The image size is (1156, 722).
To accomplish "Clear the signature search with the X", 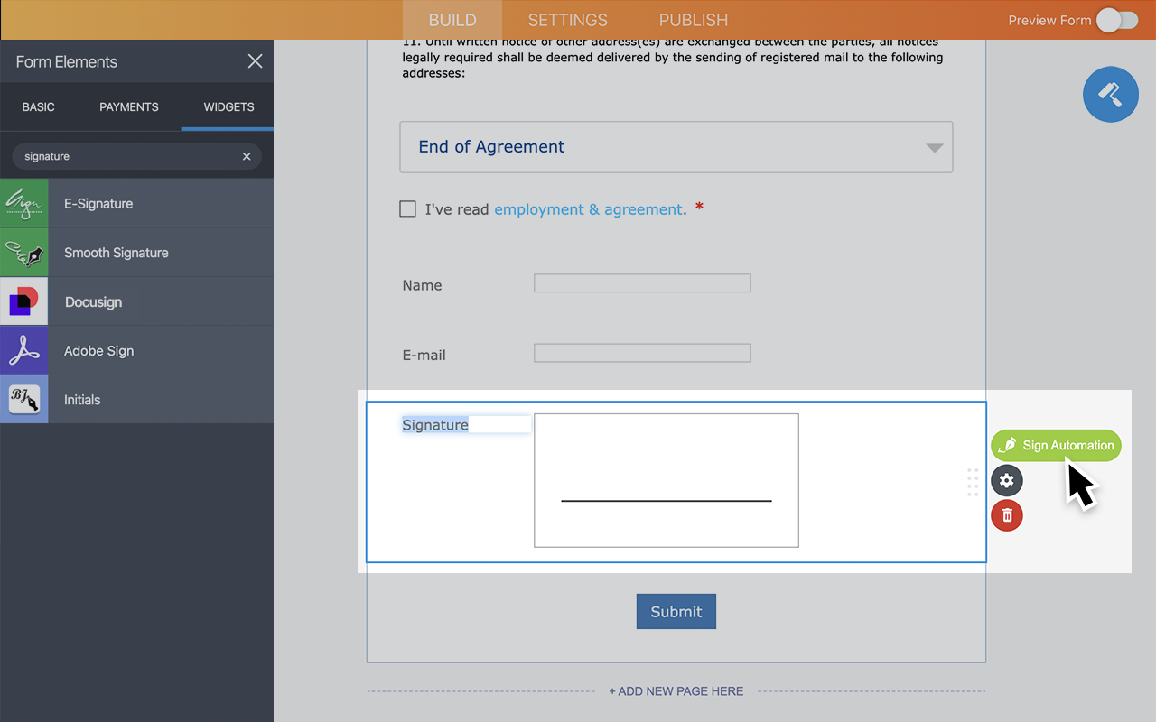I will point(246,156).
